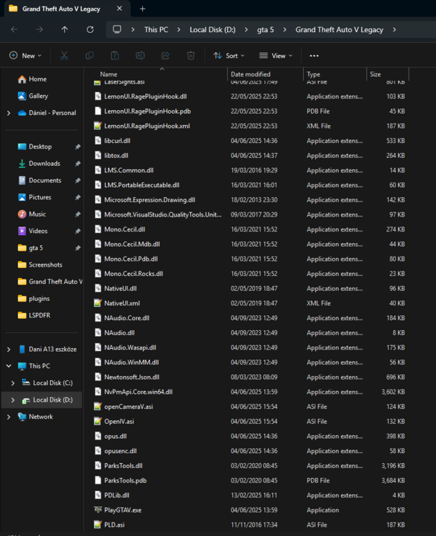Select the PlayGTAV.exe file icon
This screenshot has height=536, width=436.
click(98, 510)
